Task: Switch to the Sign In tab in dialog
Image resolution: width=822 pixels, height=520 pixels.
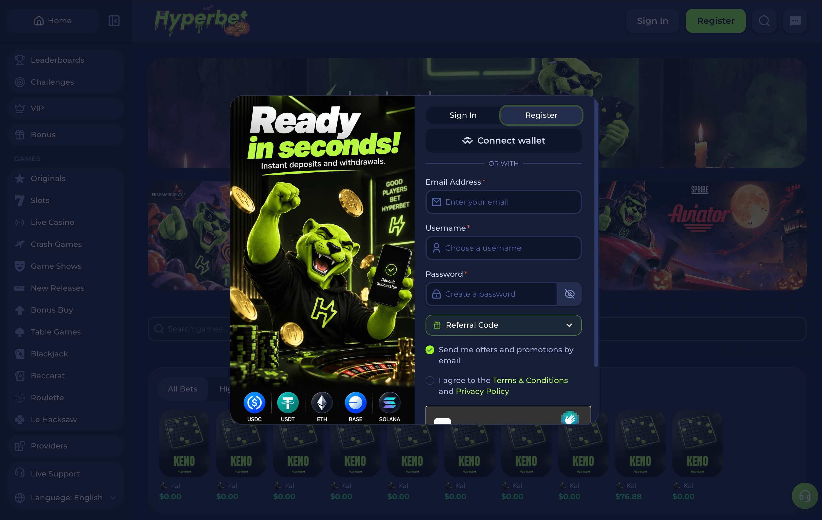Action: (x=463, y=115)
